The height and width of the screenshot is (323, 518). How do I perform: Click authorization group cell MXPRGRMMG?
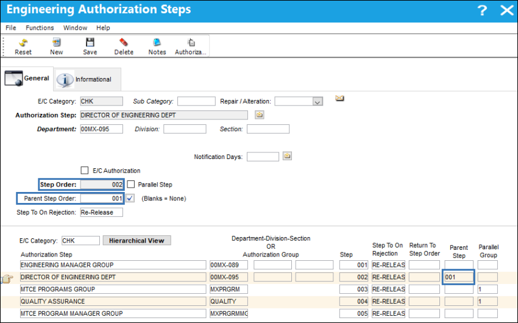229,313
